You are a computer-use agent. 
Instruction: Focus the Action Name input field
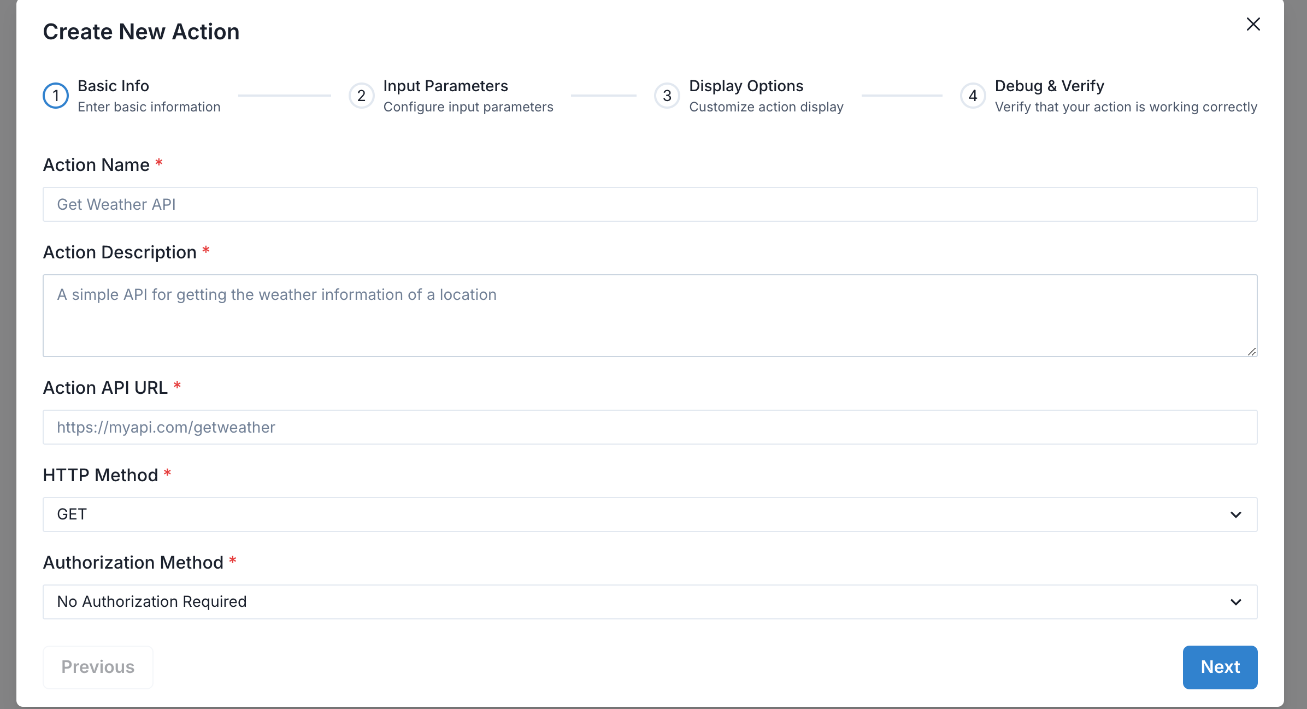coord(650,204)
